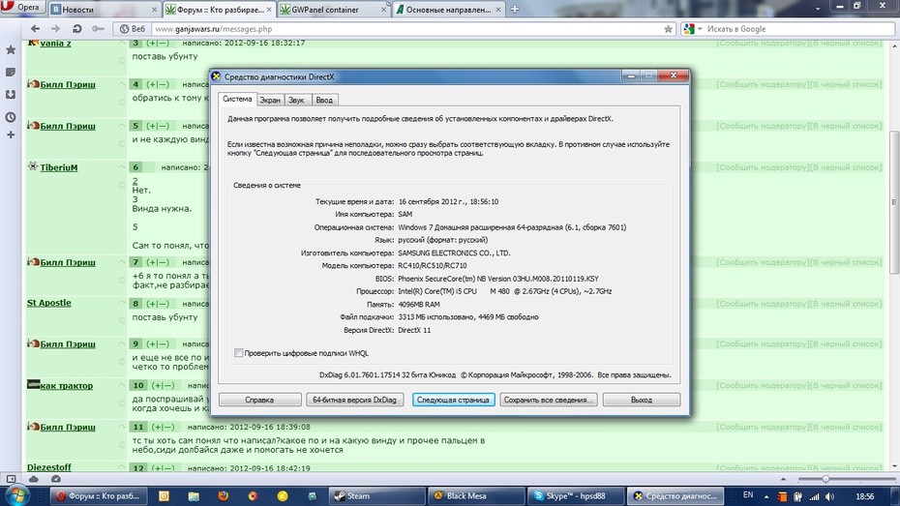This screenshot has height=506, width=900.
Task: Enable Проверить цифровые подписи WHQL checkbox
Action: (x=239, y=353)
